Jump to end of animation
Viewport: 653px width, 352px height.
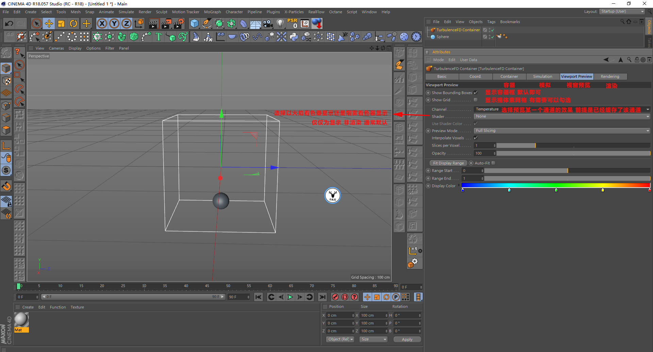click(x=322, y=297)
